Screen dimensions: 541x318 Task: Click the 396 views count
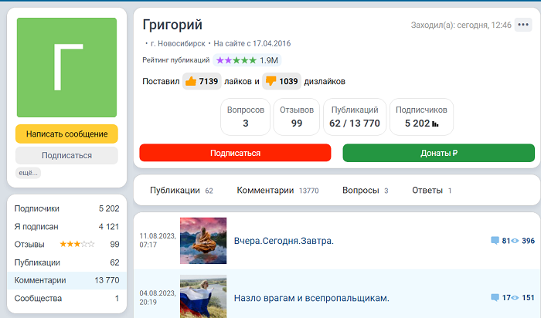tap(528, 241)
